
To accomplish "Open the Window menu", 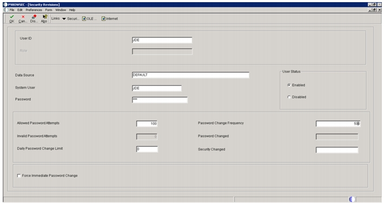I will click(61, 10).
